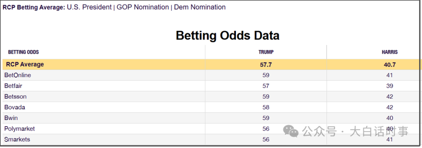
Task: Click the Bwin row label
Action: point(11,118)
